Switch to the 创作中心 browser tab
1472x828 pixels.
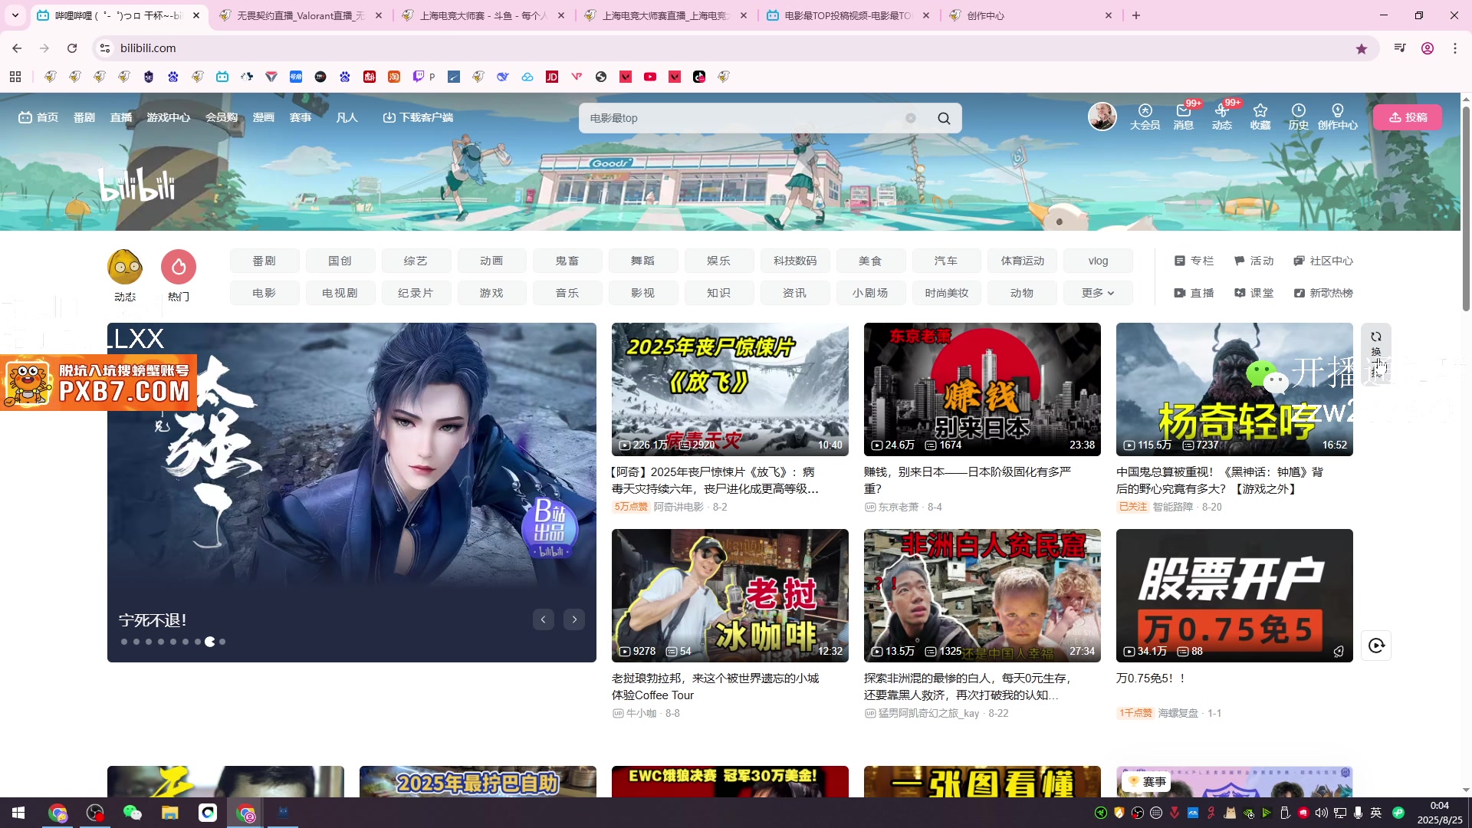(1030, 15)
